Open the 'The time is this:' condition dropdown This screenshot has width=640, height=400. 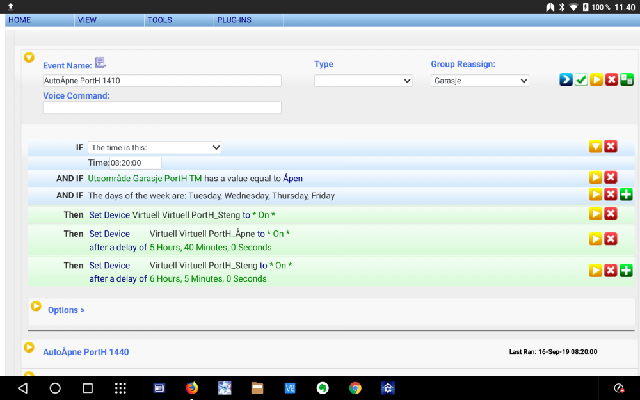[154, 148]
